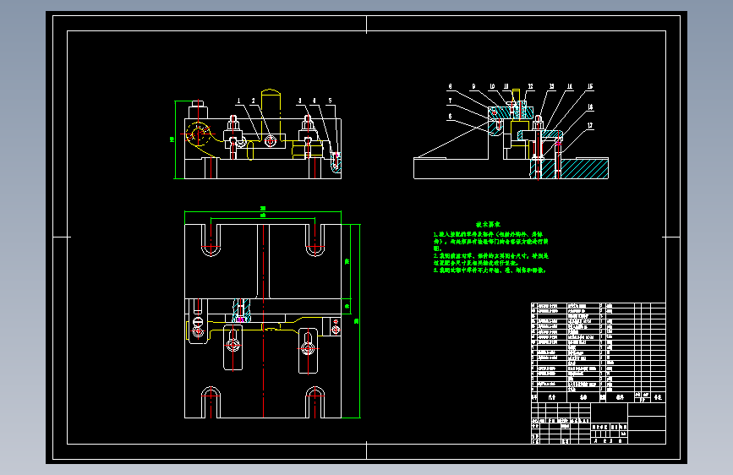Select the red vertical centerline of the plan view
The height and width of the screenshot is (475, 733).
[x=263, y=321]
